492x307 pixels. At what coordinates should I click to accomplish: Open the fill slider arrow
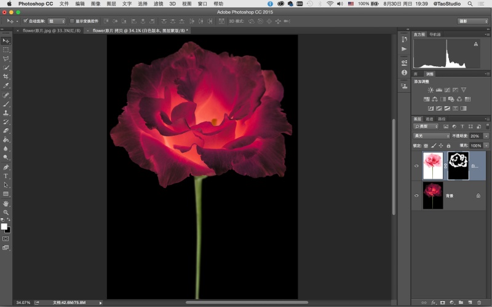486,146
